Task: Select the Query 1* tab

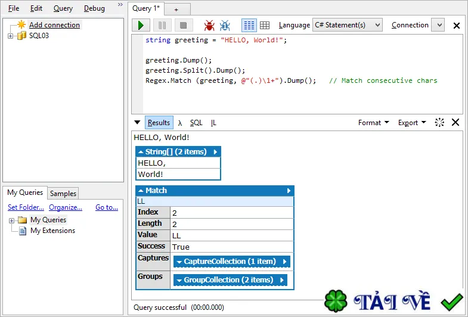Action: coord(146,8)
